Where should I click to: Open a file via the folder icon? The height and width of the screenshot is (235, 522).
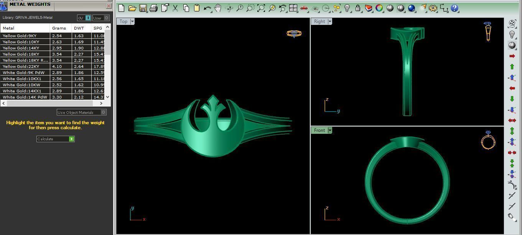tap(132, 8)
